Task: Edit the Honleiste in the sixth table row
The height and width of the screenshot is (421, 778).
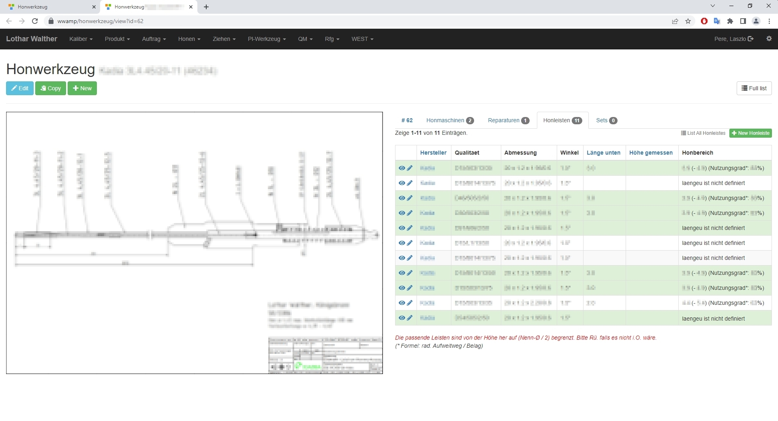Action: [410, 243]
